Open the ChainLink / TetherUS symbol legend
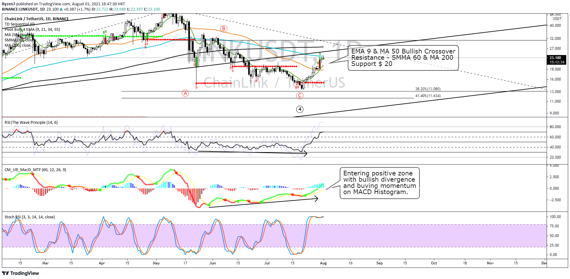The width and height of the screenshot is (570, 279). pyautogui.click(x=37, y=19)
